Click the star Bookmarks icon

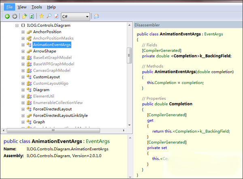(x=41, y=16)
